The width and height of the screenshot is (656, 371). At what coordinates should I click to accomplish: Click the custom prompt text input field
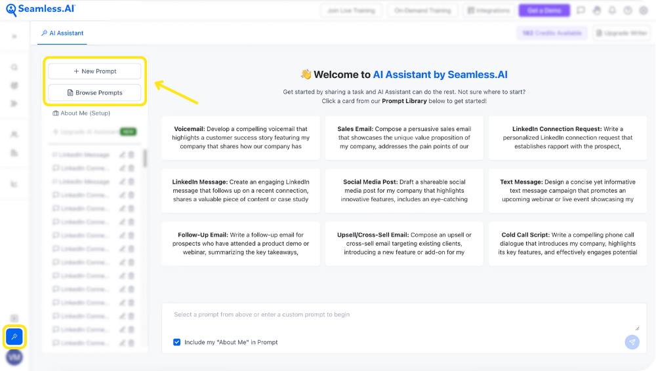400,318
